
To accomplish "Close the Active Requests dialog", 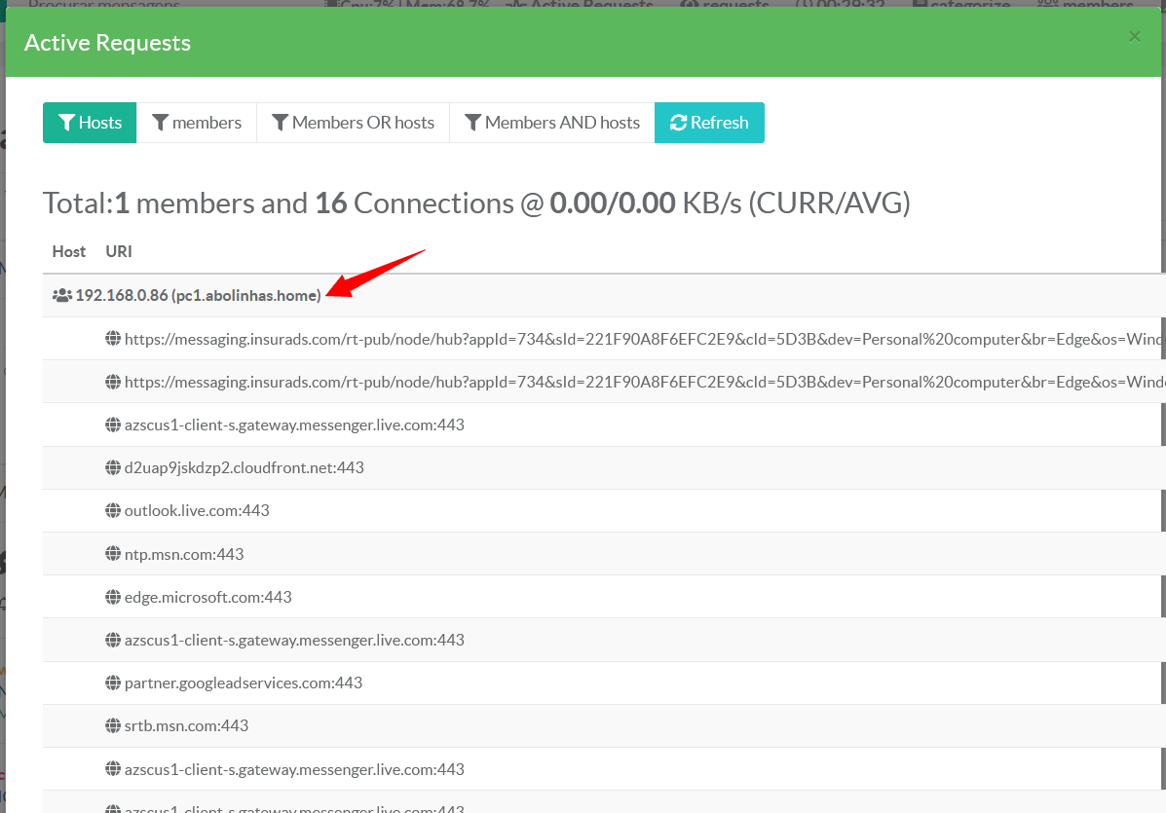I will click(1134, 37).
